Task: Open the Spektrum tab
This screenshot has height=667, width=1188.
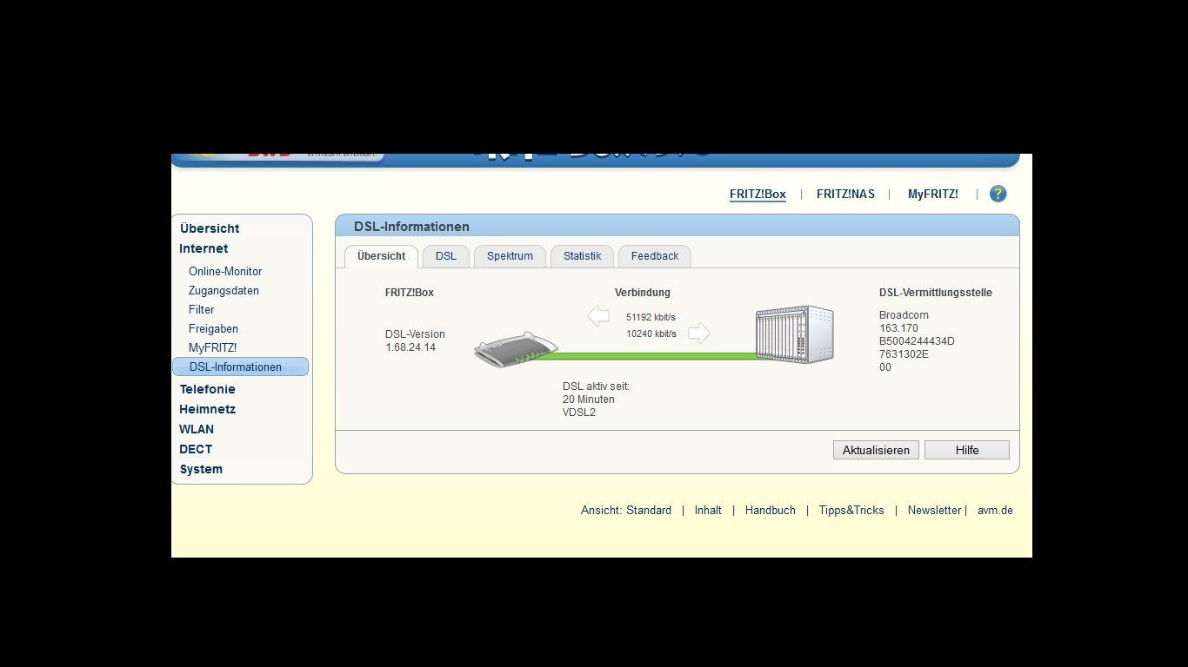Action: tap(510, 256)
